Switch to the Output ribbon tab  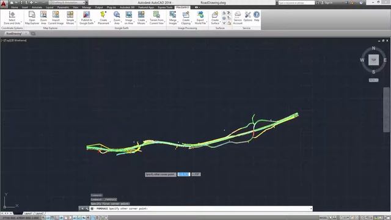click(x=99, y=7)
